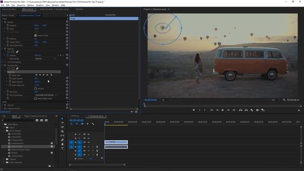Toggle animation stopwatch for Mask Path
The image size is (304, 171).
pos(10,75)
